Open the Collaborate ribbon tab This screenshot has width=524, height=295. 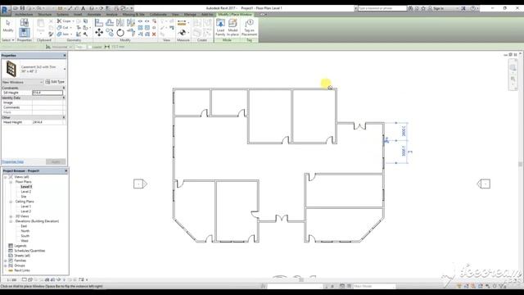pyautogui.click(x=158, y=15)
